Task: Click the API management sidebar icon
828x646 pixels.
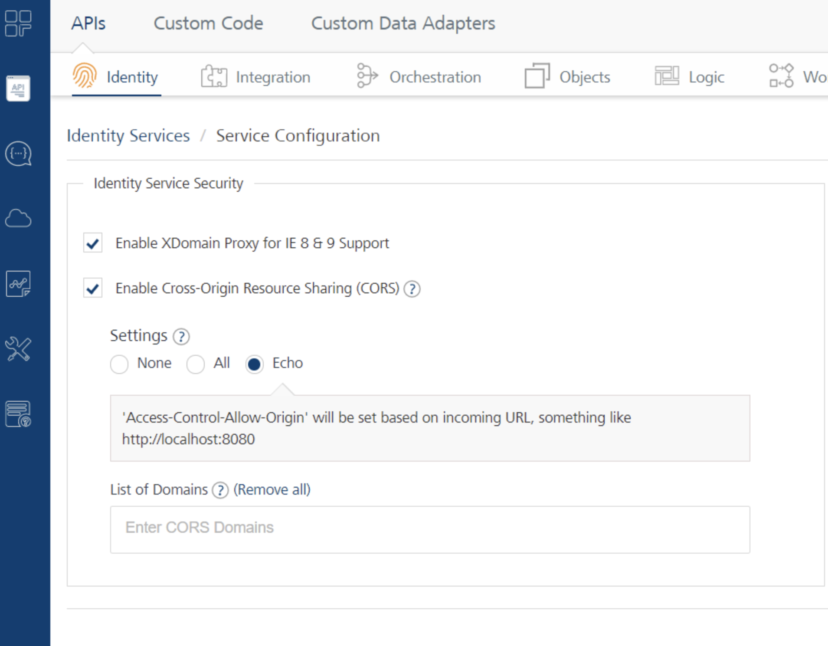Action: (x=18, y=89)
